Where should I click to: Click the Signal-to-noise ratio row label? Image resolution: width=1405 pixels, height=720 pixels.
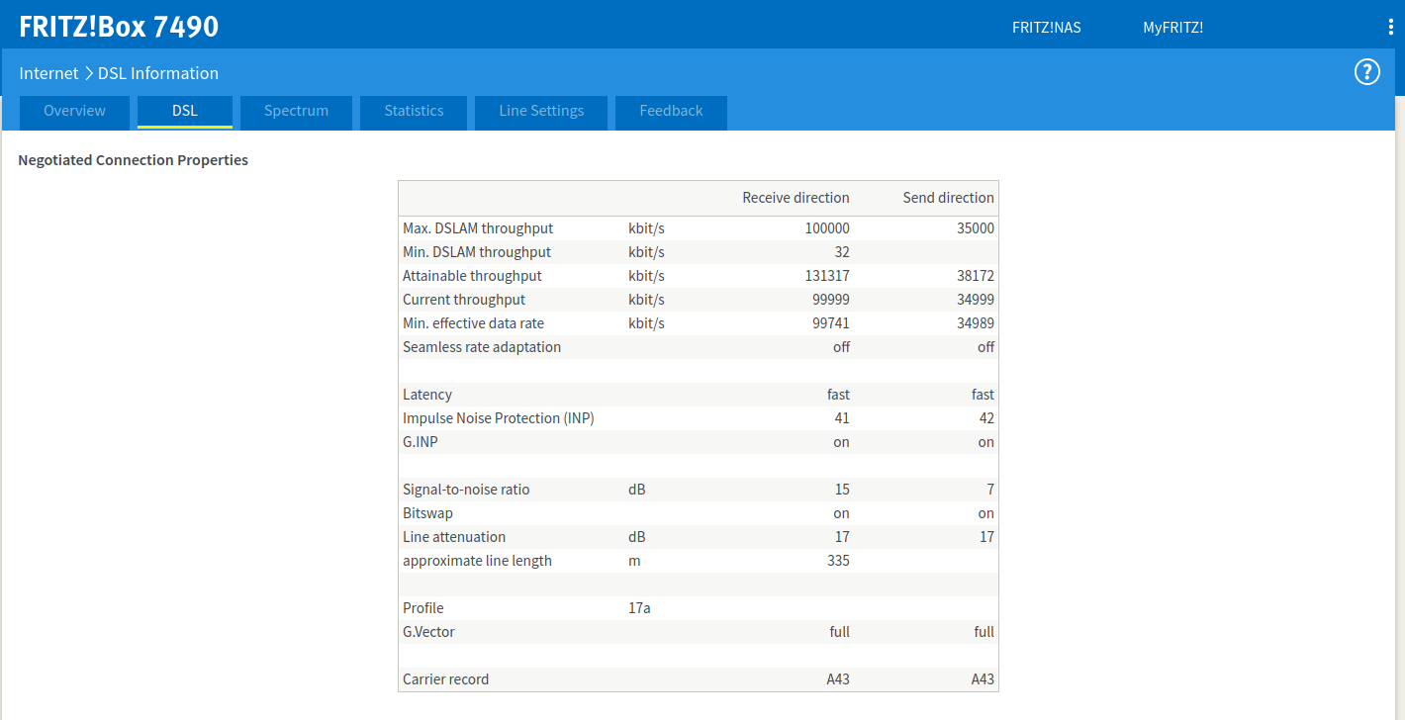pos(466,490)
